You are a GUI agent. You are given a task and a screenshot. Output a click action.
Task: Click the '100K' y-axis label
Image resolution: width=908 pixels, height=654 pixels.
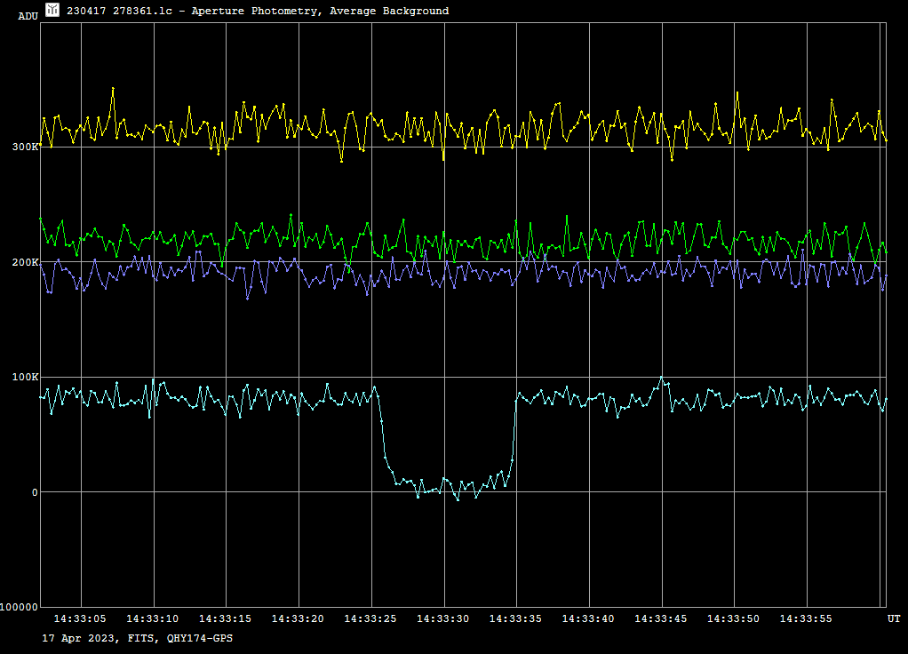click(25, 377)
